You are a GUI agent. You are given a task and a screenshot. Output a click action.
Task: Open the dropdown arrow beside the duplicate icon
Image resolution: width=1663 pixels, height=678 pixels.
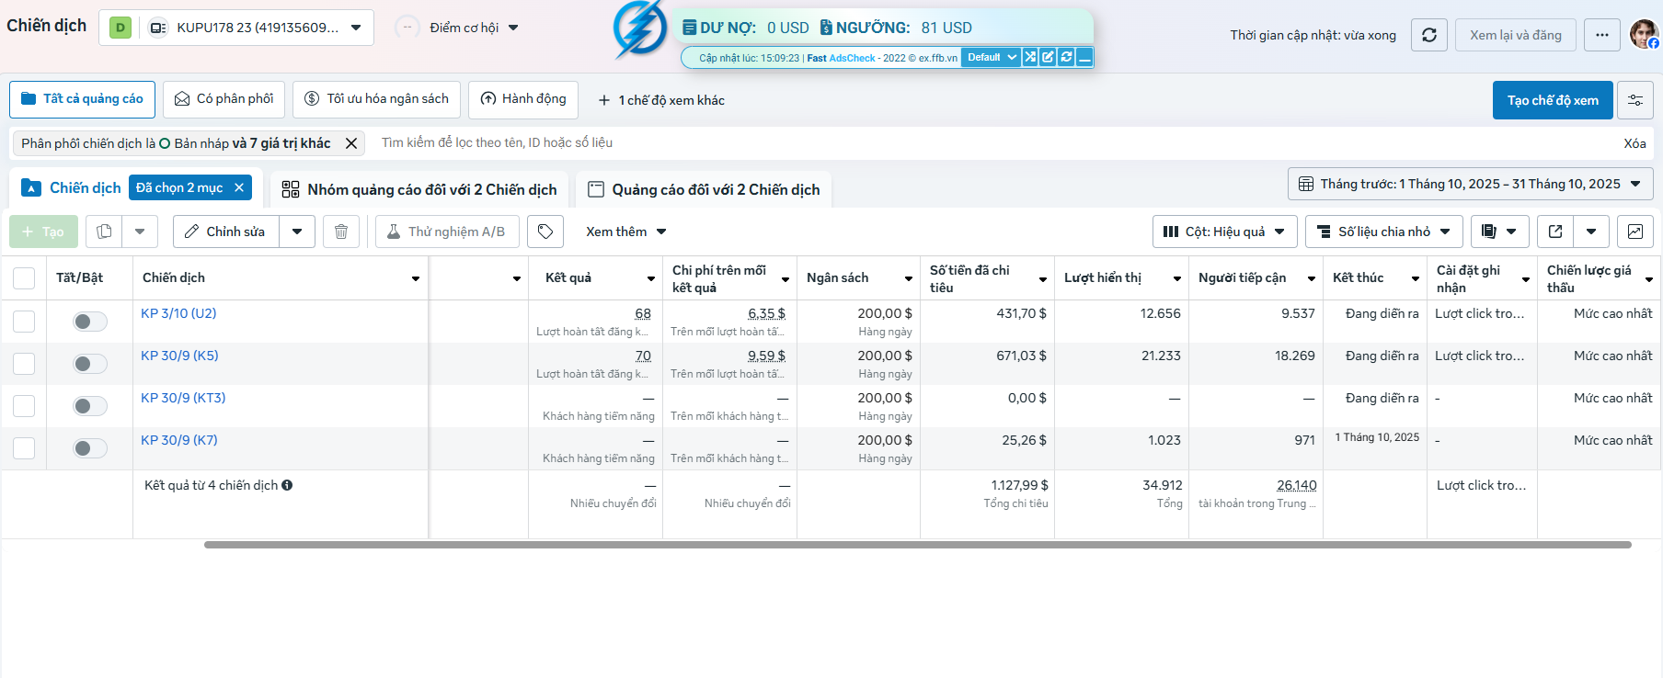pyautogui.click(x=140, y=232)
